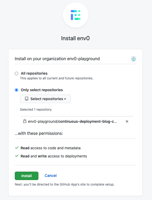The image size is (152, 200).
Task: Click the env0-playground/continuous-deployment-blog repository name
Action: (x=72, y=121)
